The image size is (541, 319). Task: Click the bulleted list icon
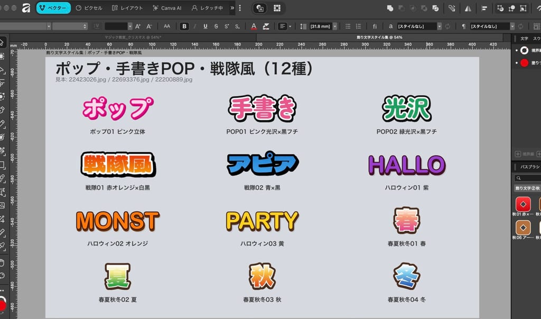(x=348, y=26)
